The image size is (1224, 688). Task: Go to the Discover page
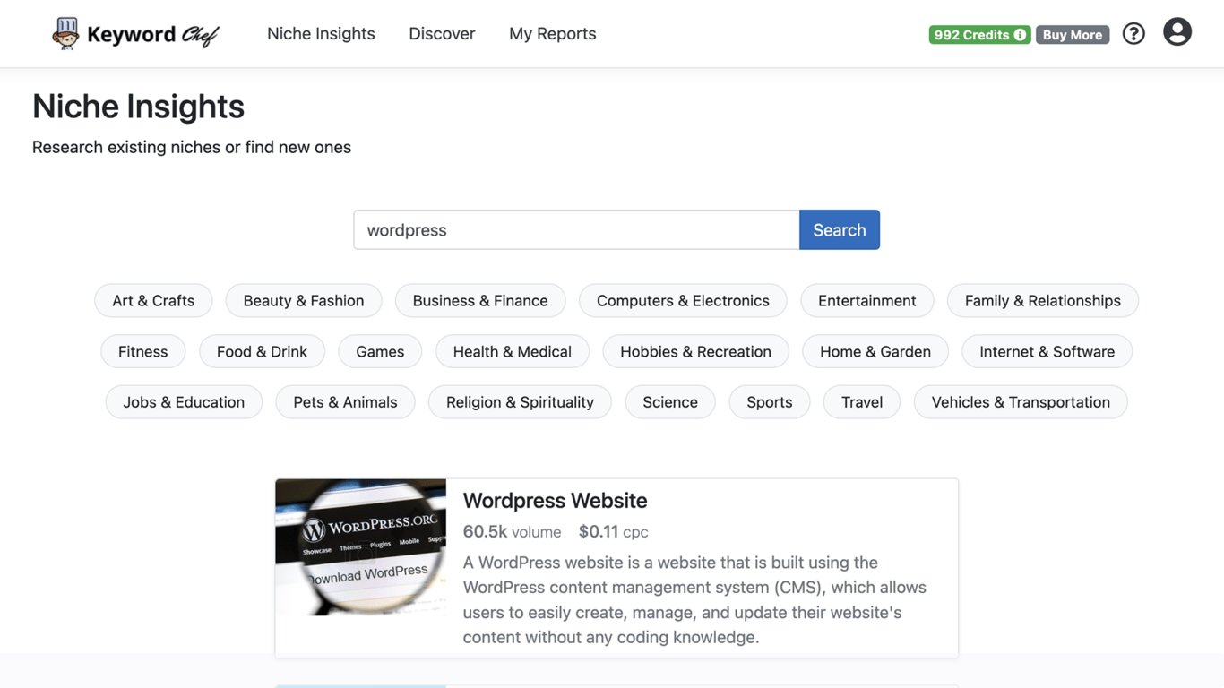[442, 34]
